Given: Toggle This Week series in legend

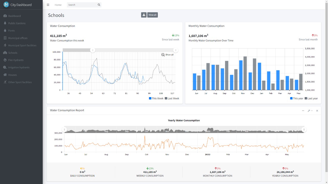Looking at the screenshot, I should [x=156, y=98].
